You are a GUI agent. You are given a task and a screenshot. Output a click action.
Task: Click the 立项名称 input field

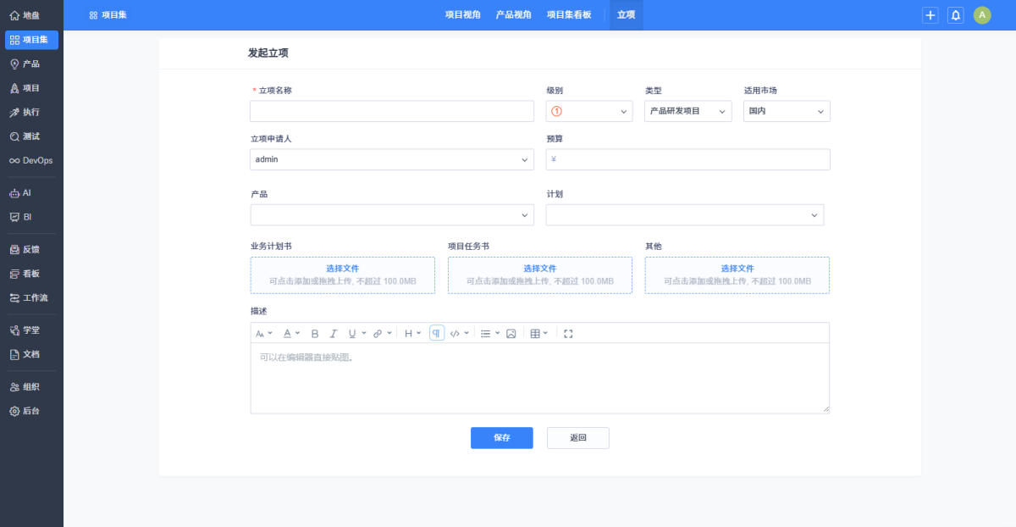click(x=391, y=111)
